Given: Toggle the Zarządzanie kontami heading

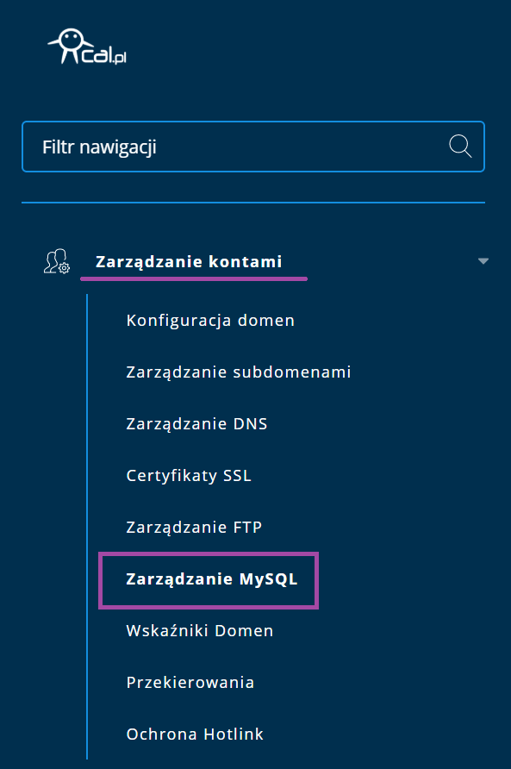Looking at the screenshot, I should 189,261.
